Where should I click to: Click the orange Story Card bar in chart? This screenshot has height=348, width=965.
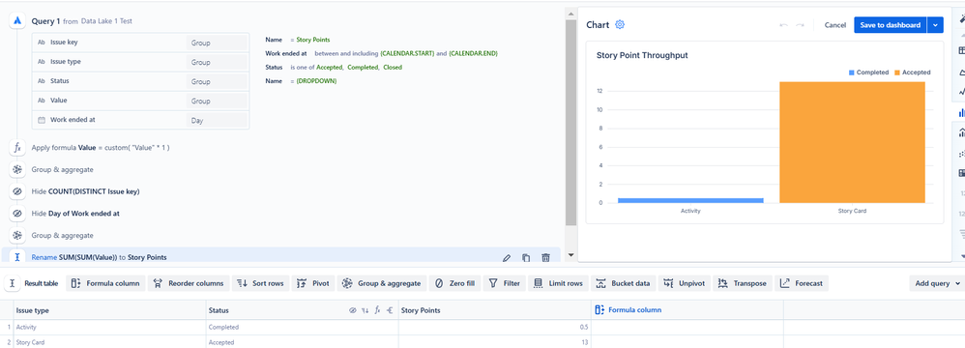pos(853,142)
